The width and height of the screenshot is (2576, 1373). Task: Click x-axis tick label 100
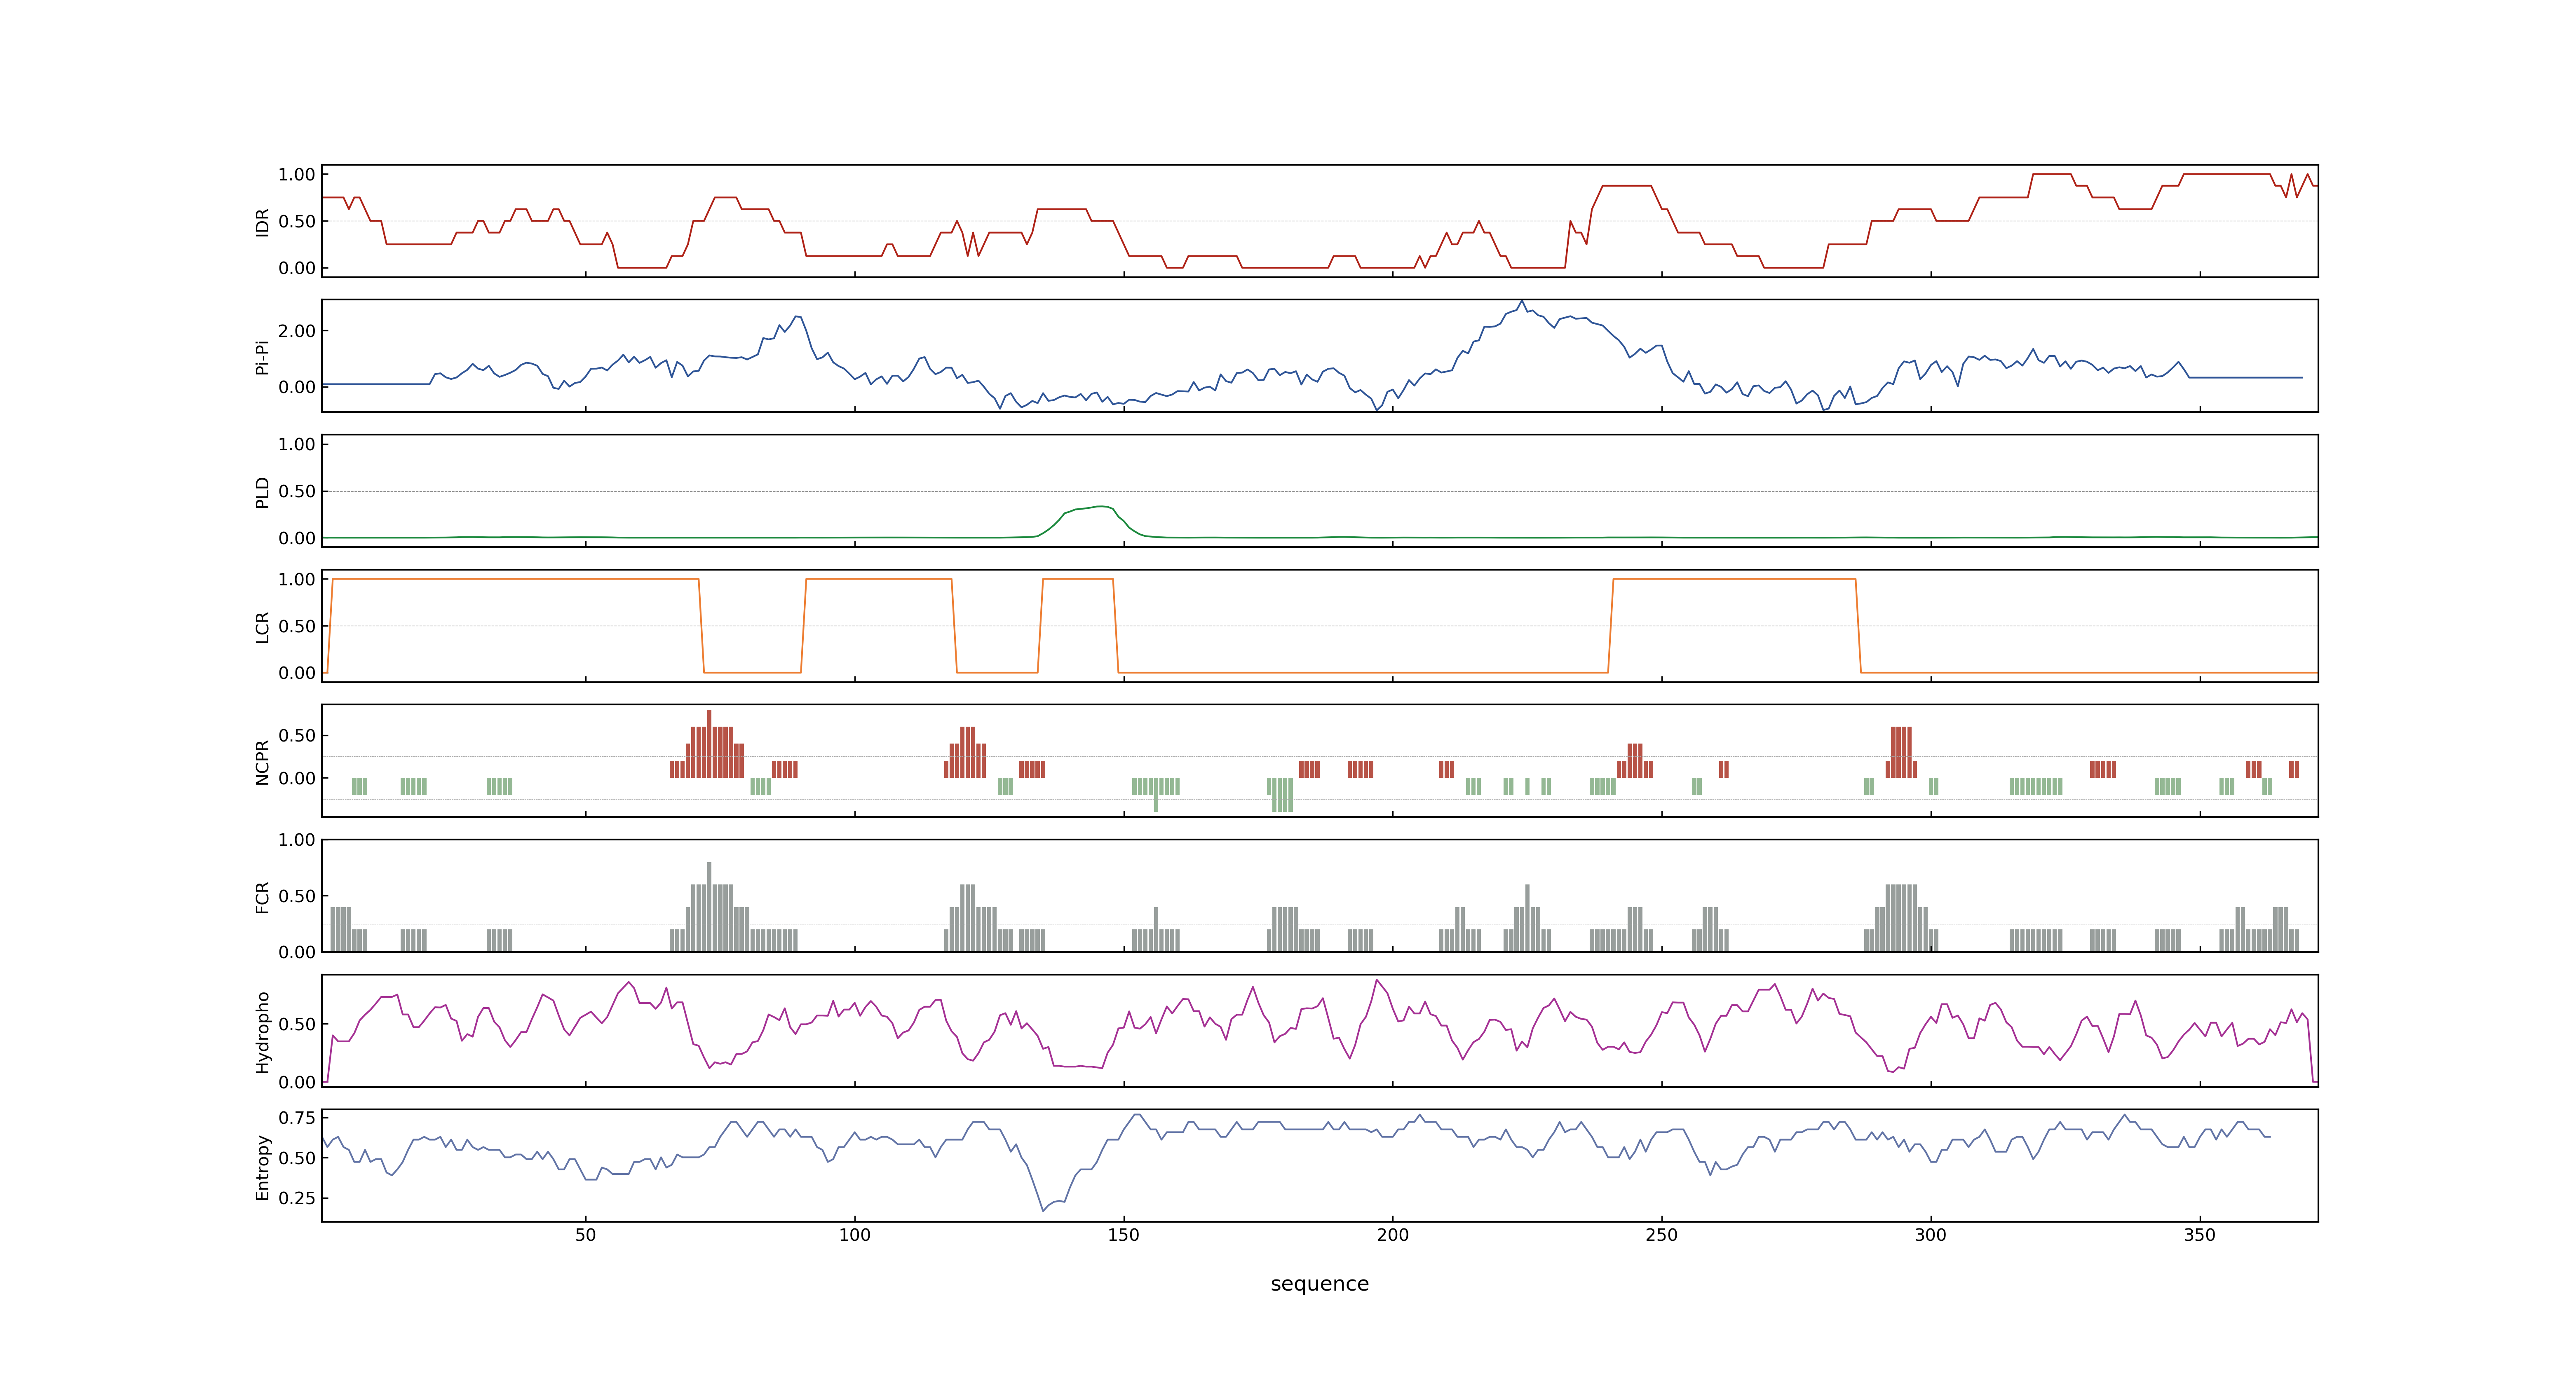[x=854, y=1234]
